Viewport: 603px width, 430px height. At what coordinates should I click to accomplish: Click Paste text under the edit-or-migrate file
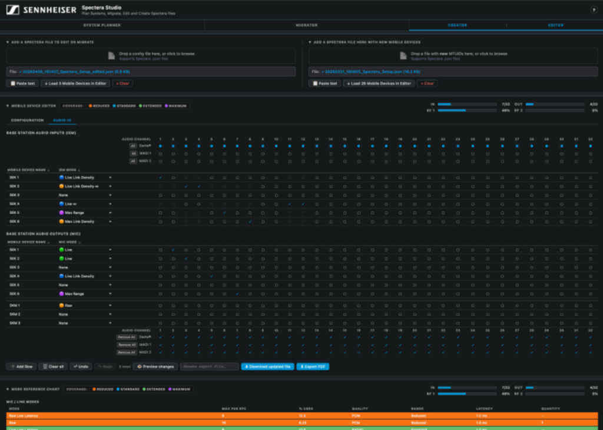(x=22, y=84)
